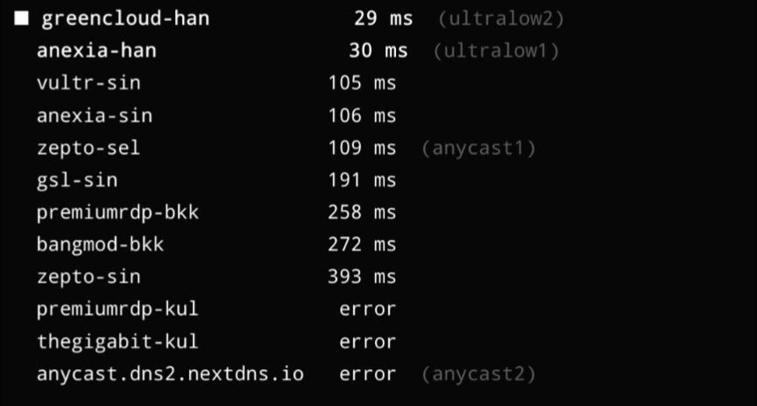Click the ultralow1 label

tap(496, 51)
